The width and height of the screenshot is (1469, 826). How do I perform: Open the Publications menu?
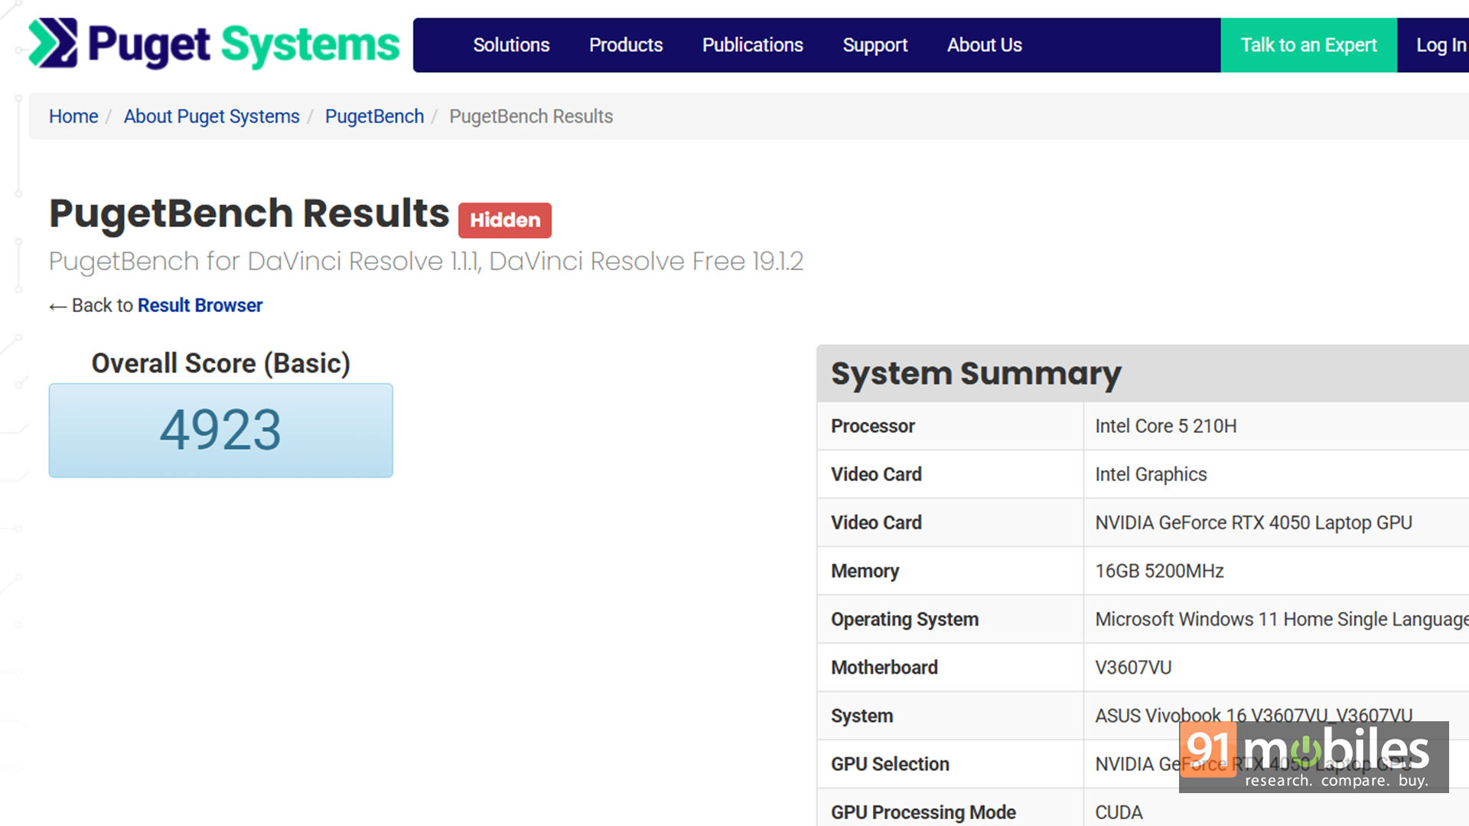[x=753, y=45]
